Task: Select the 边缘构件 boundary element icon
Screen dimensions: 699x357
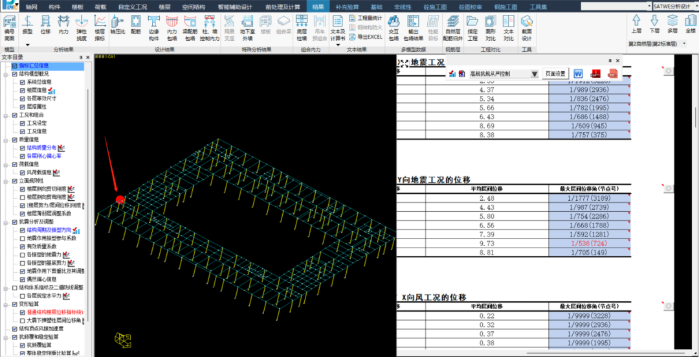Action: tap(154, 28)
